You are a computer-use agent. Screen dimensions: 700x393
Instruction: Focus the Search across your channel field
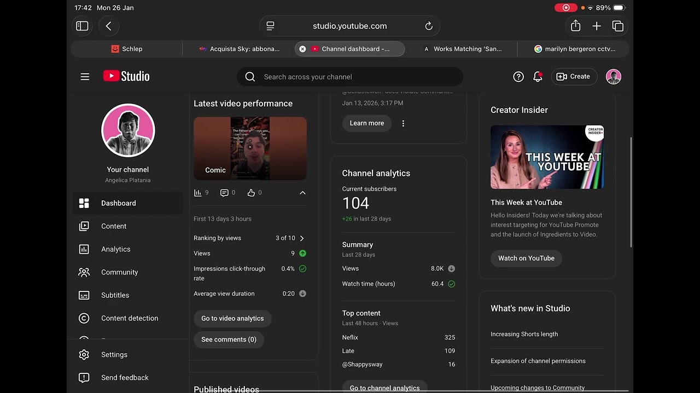tap(350, 77)
